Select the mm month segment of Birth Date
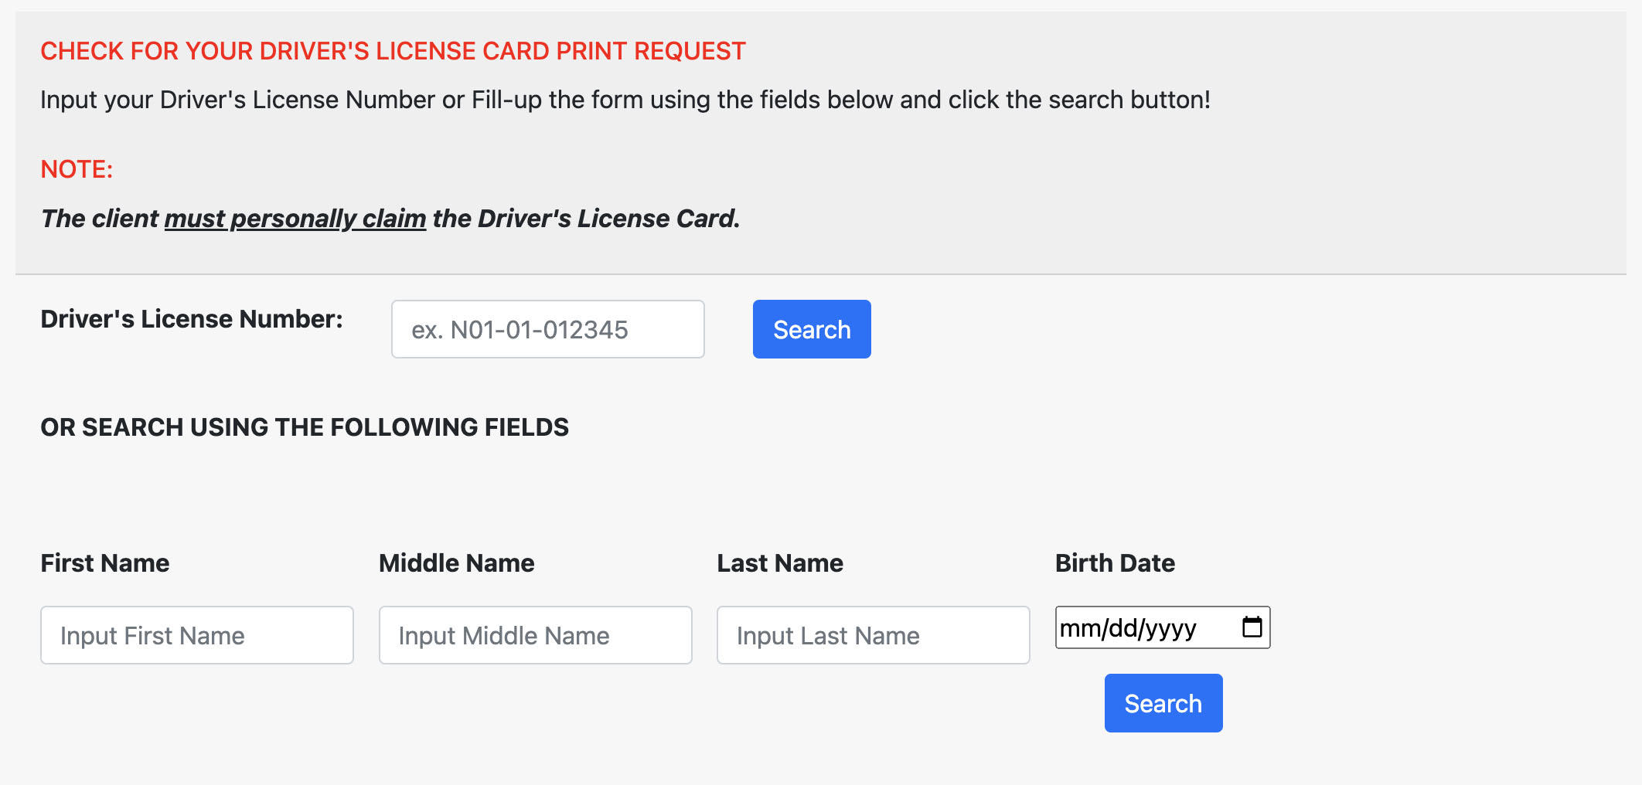 click(x=1080, y=628)
